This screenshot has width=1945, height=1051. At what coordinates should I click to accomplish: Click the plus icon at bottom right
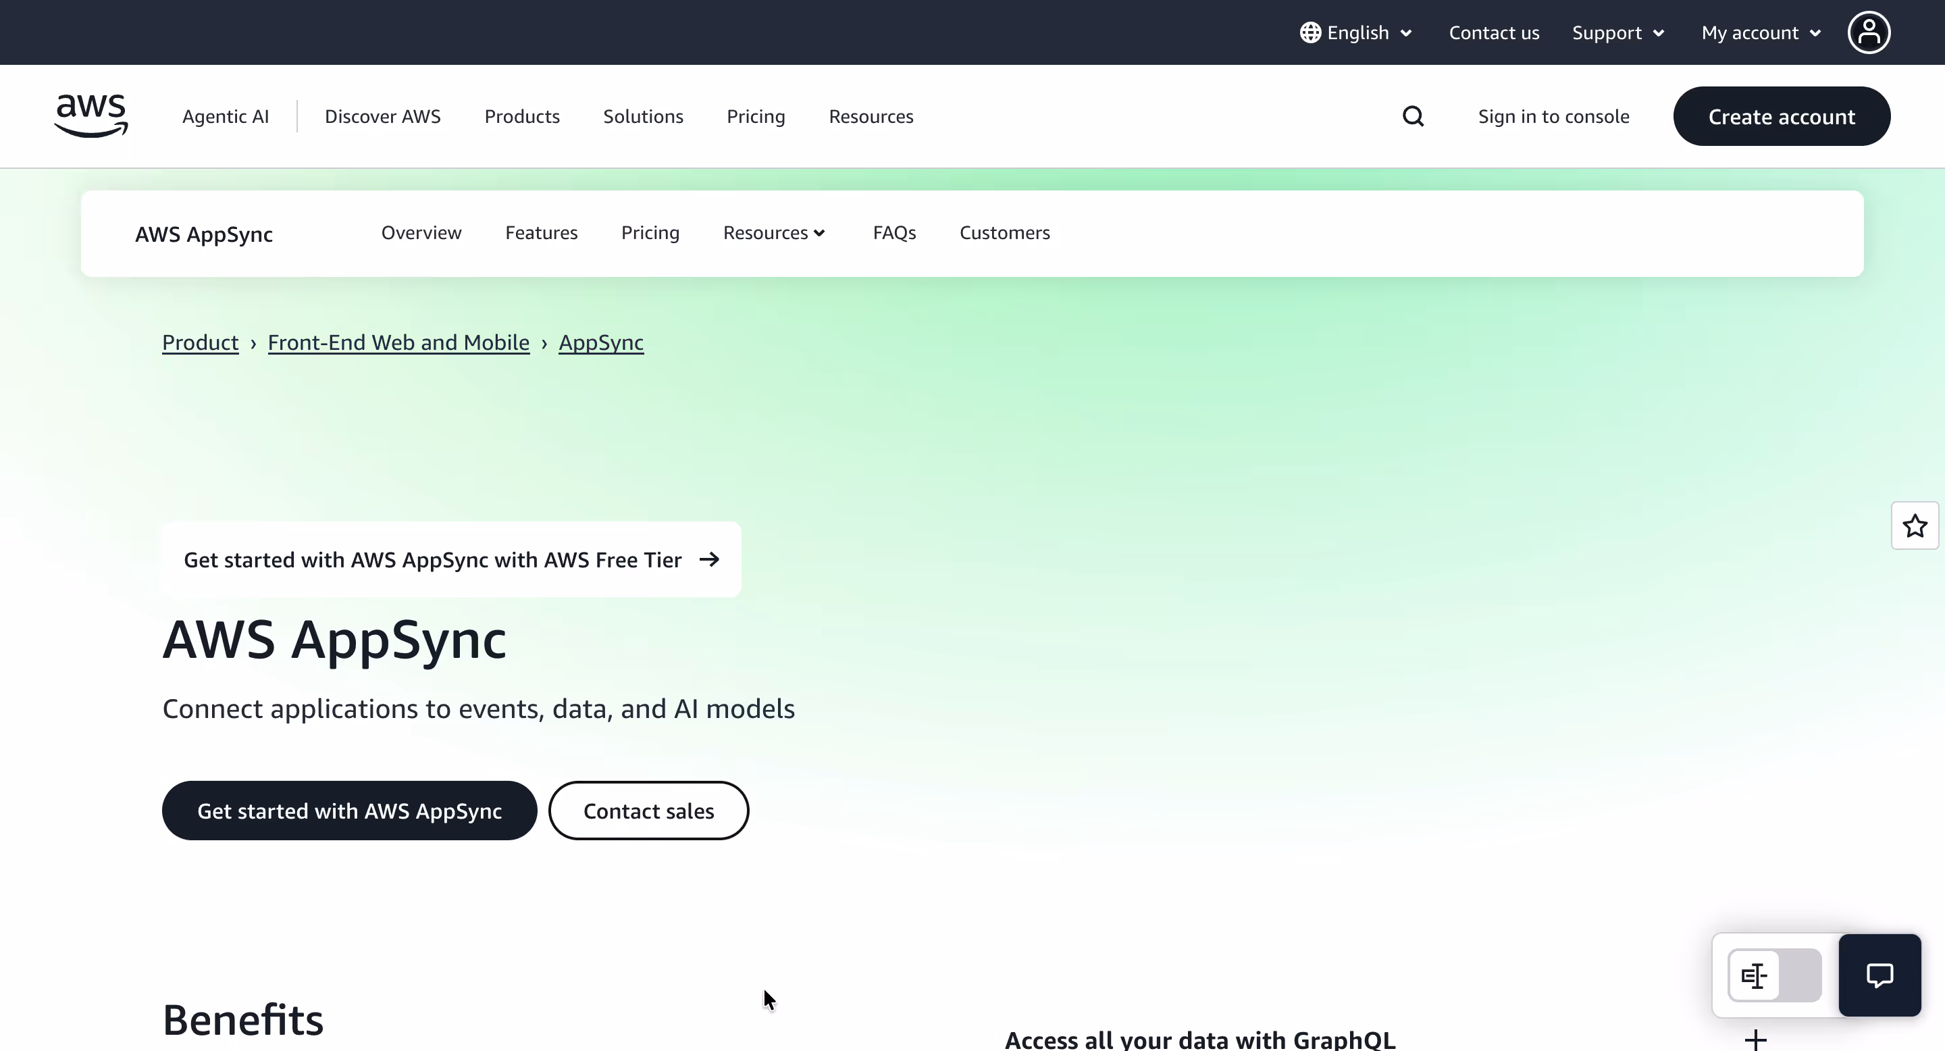1755,1040
